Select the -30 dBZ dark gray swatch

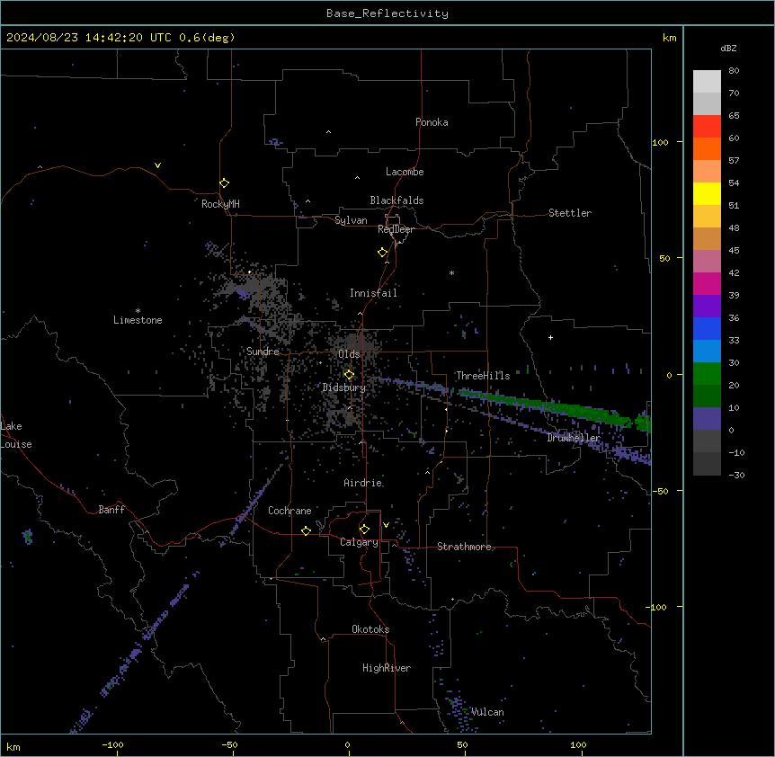point(707,464)
